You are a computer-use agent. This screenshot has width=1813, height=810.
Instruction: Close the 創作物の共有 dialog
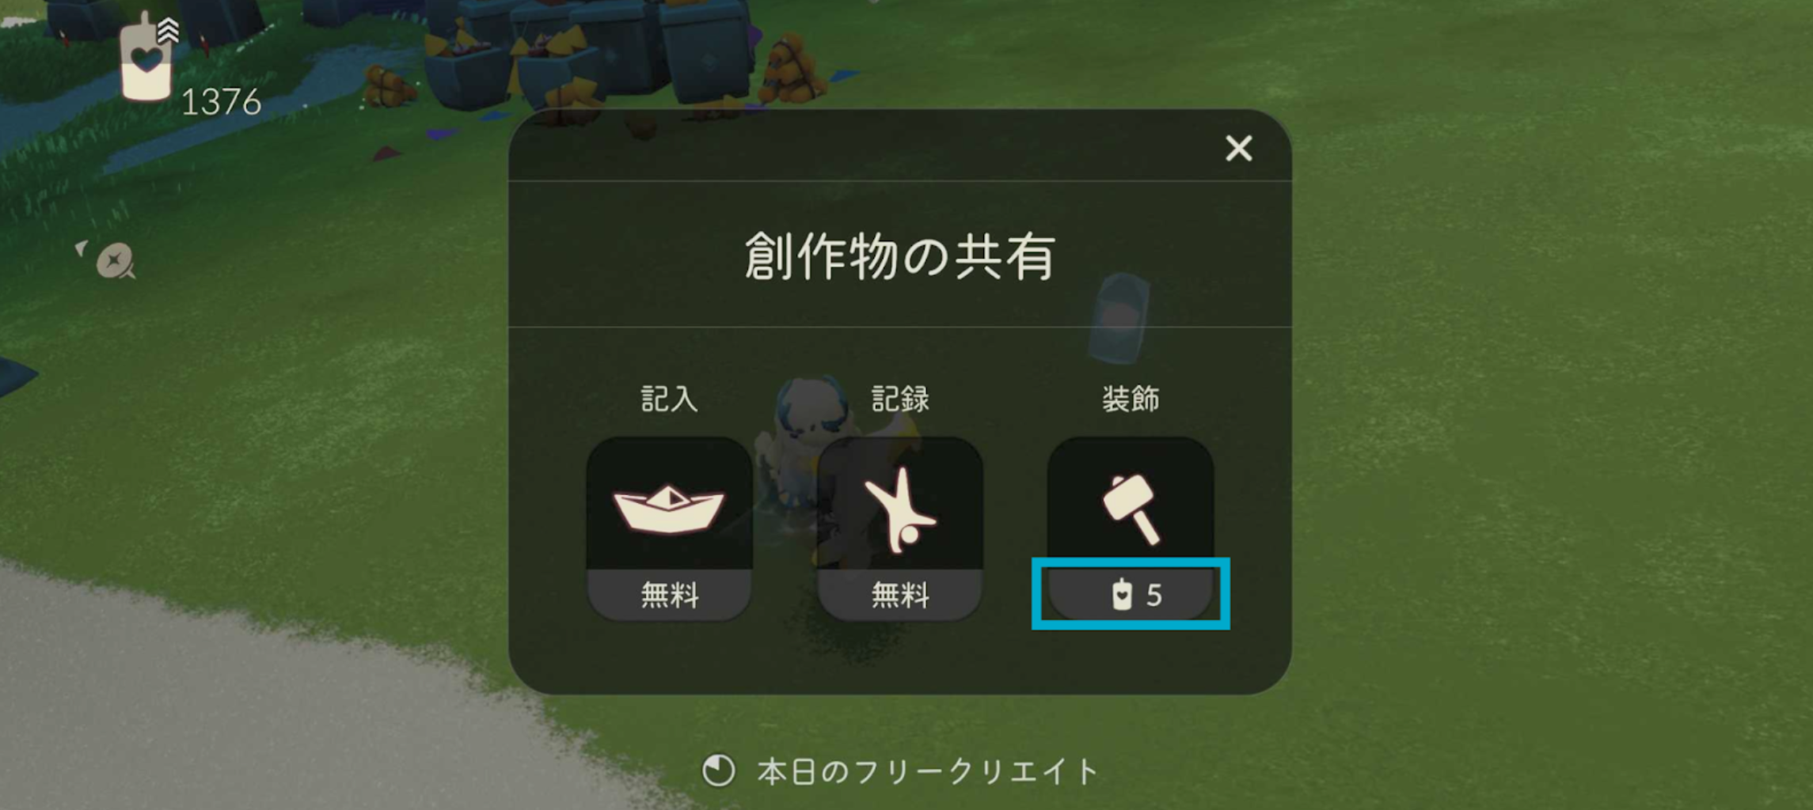(1238, 148)
